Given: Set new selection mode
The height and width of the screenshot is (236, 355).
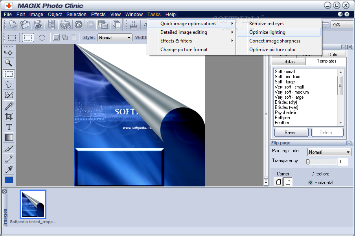Looking at the screenshot, I should click(56, 37).
